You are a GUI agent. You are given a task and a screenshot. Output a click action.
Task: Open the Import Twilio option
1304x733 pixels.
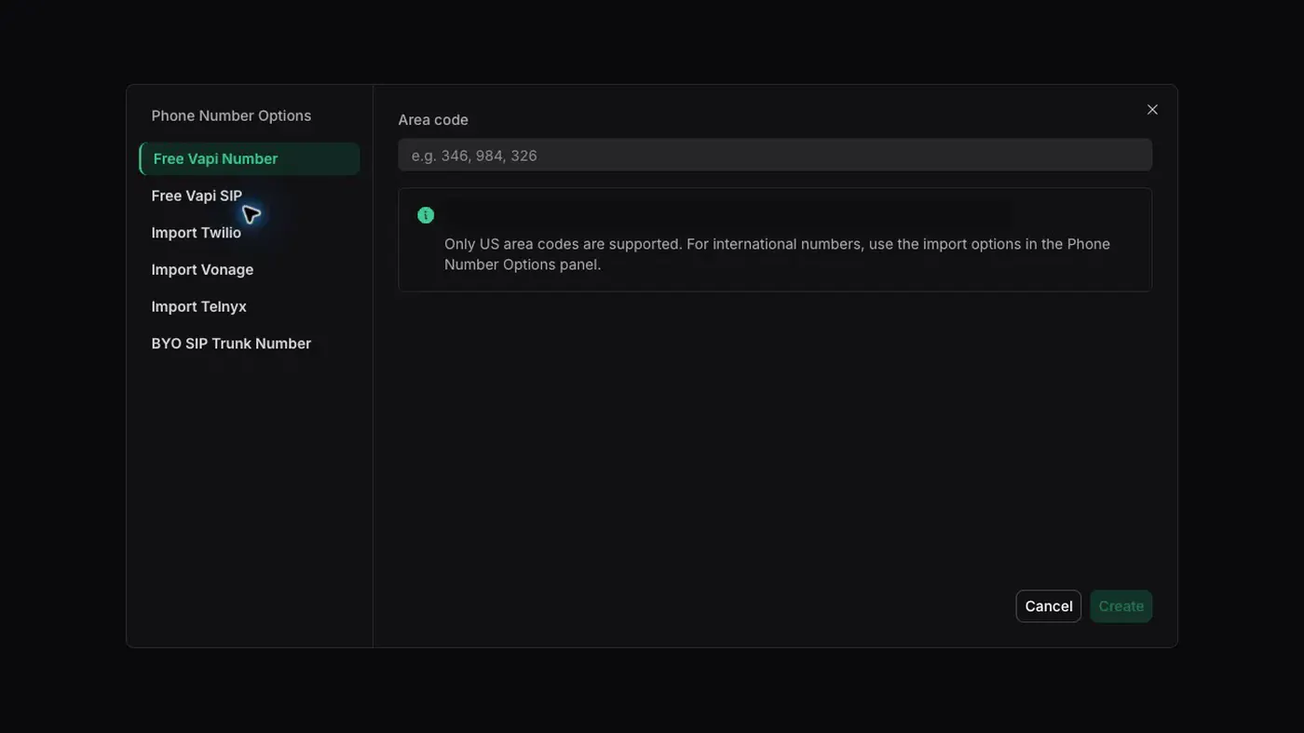point(196,233)
